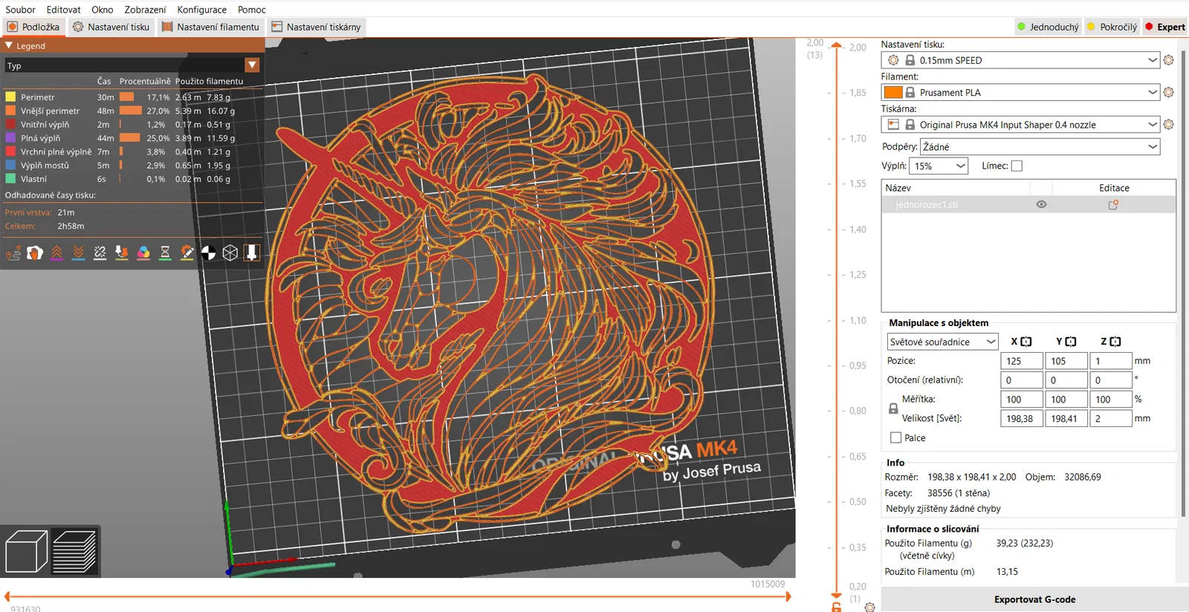
Task: Click the horizontal move slider right thumb
Action: coord(788,596)
